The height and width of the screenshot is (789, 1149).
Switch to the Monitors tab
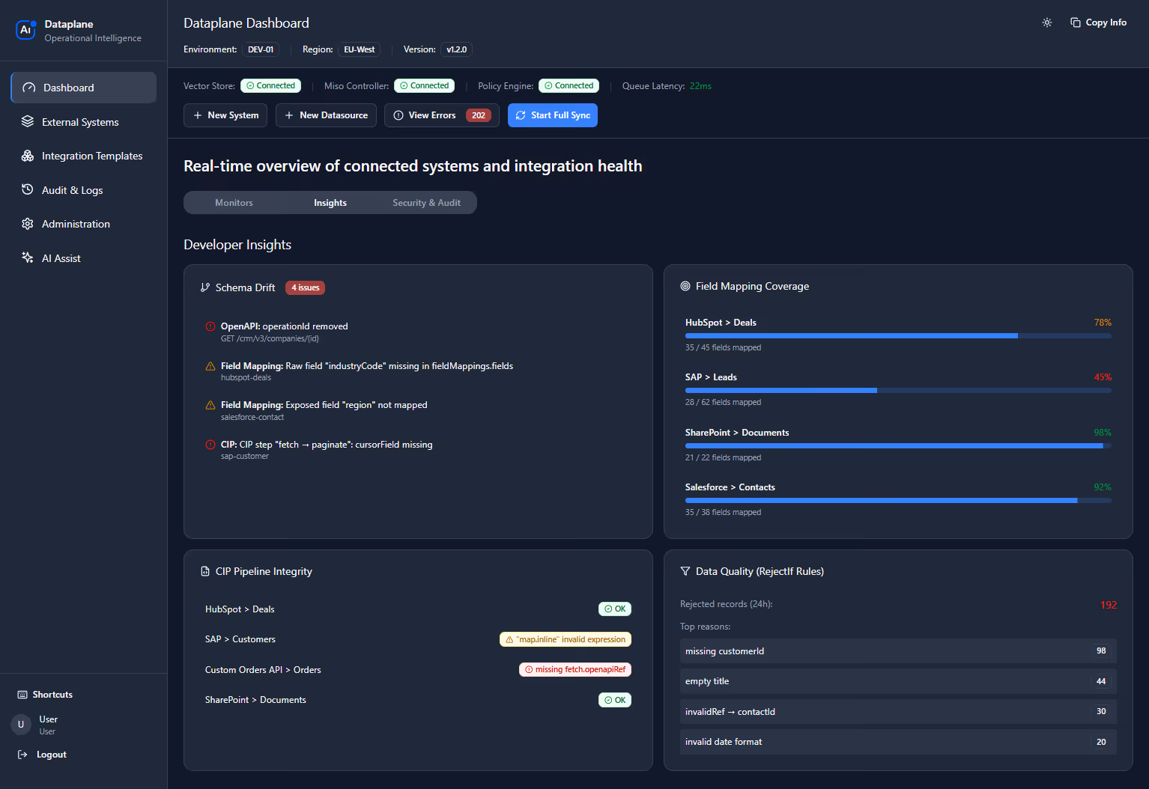(x=234, y=203)
